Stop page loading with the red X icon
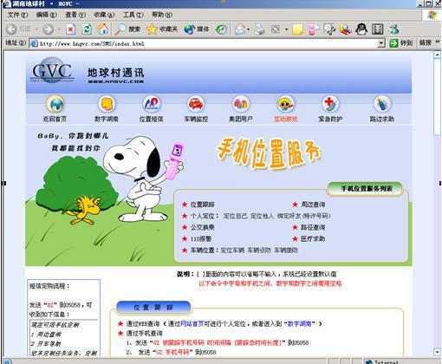442x364 pixels. (x=71, y=29)
